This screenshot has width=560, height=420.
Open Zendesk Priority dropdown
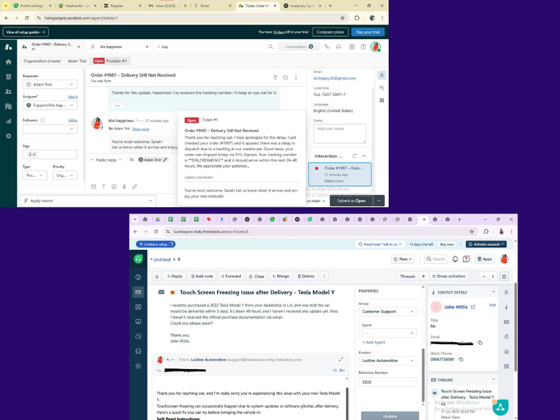(x=65, y=175)
